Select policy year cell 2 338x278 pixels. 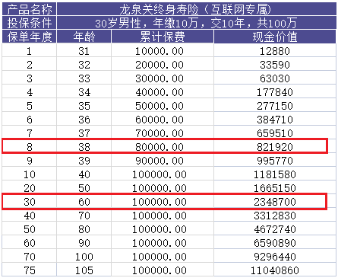30,65
